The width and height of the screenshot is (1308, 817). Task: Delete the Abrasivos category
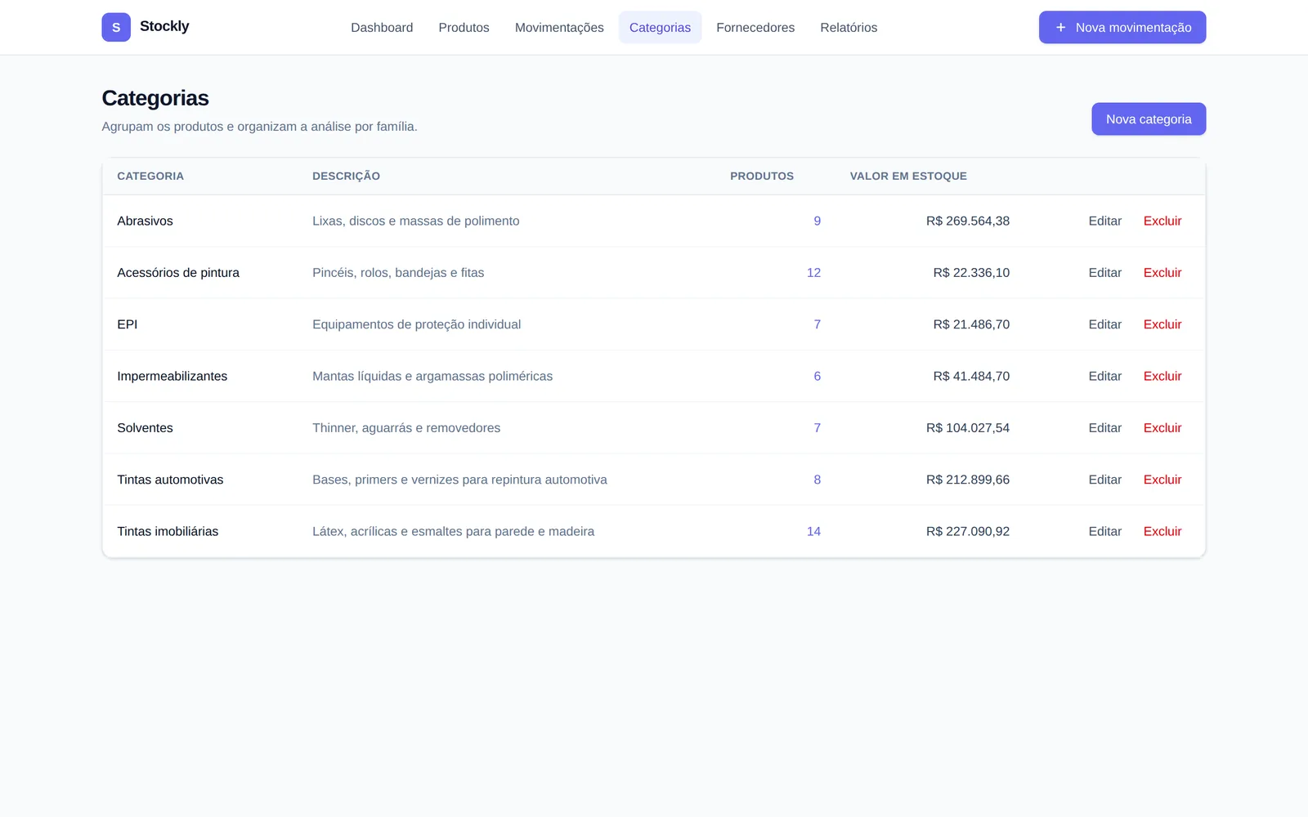[1162, 221]
